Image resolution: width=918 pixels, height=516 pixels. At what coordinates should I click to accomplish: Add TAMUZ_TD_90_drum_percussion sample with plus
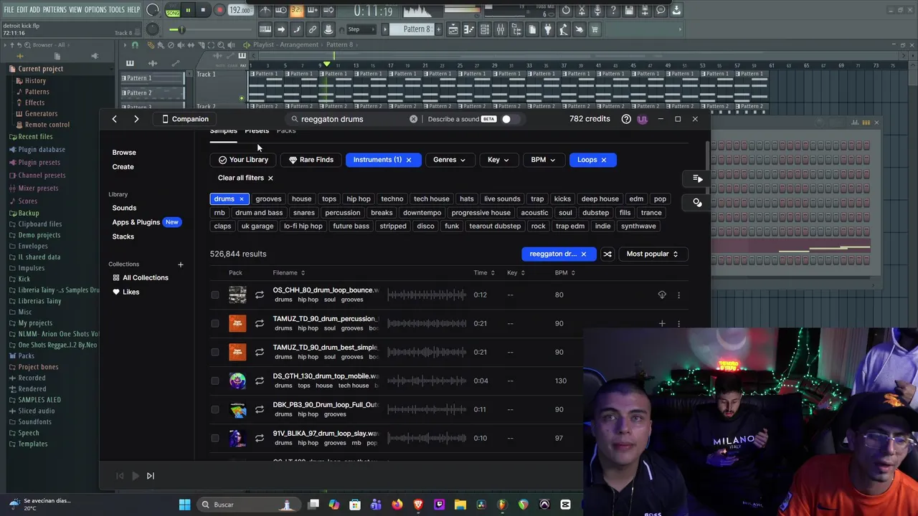(662, 323)
